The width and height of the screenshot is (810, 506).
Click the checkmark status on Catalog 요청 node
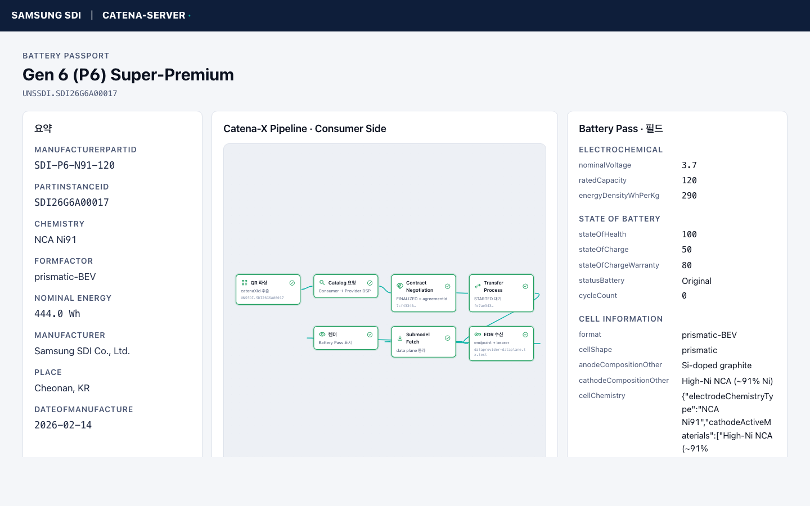(370, 283)
